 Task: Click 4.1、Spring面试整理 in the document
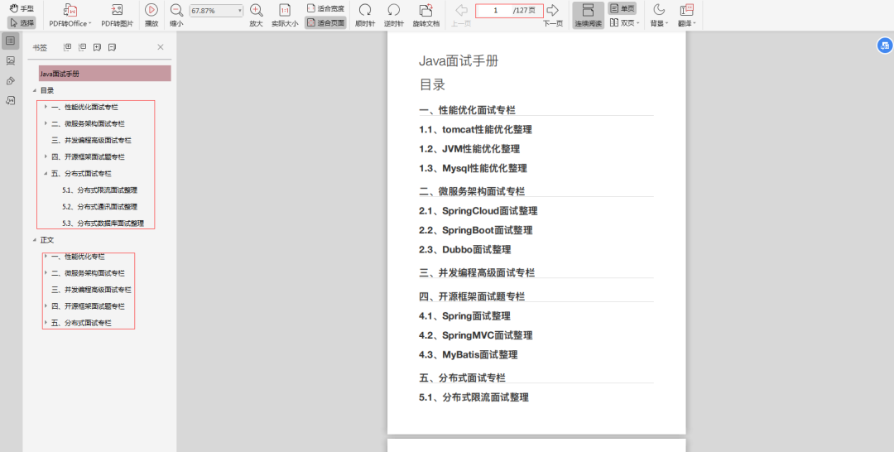click(464, 315)
